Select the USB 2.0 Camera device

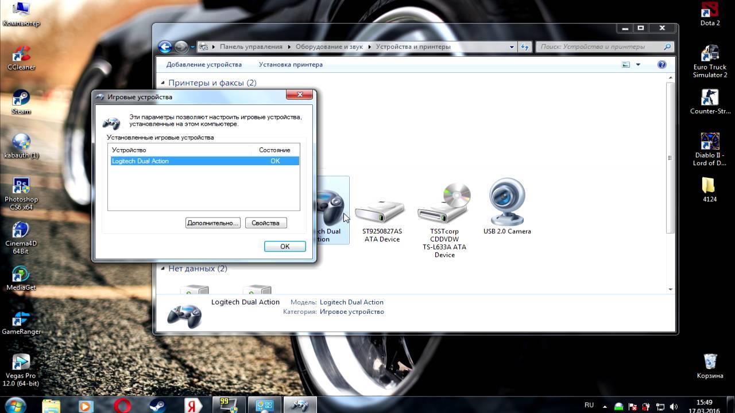[507, 206]
